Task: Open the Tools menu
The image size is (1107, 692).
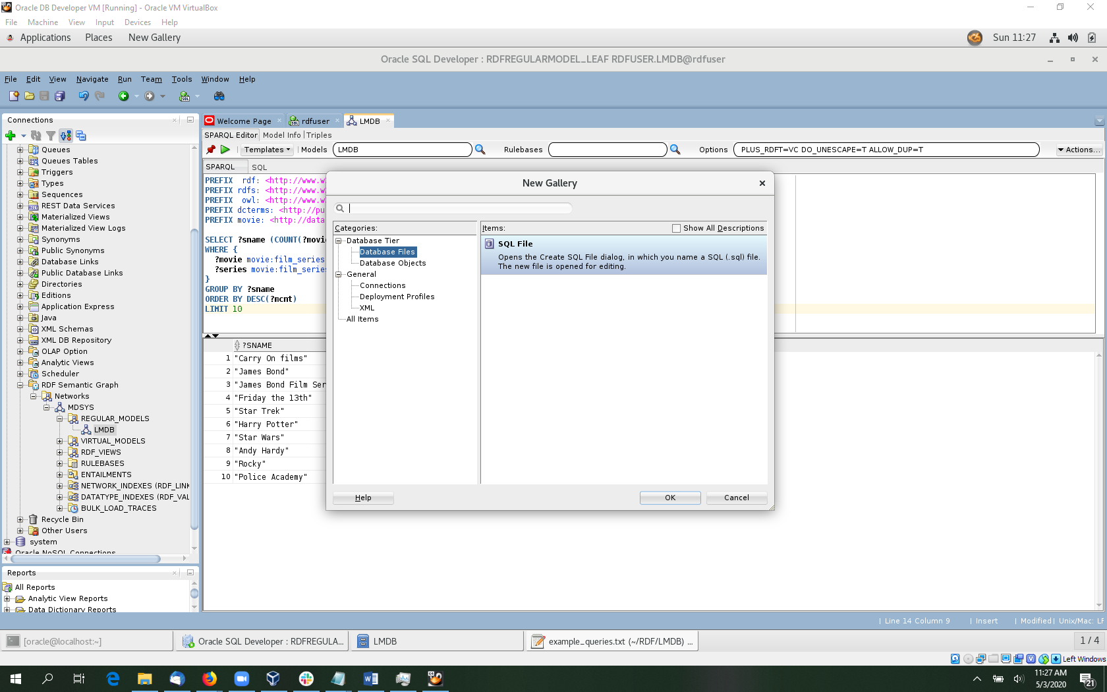Action: tap(181, 79)
